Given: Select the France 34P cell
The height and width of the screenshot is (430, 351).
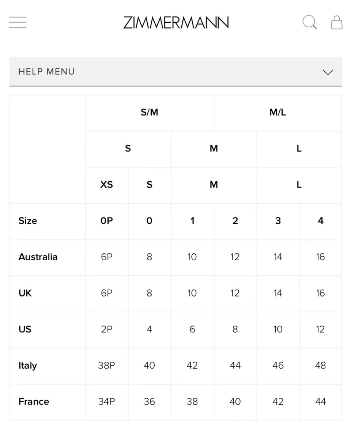Looking at the screenshot, I should [x=106, y=402].
